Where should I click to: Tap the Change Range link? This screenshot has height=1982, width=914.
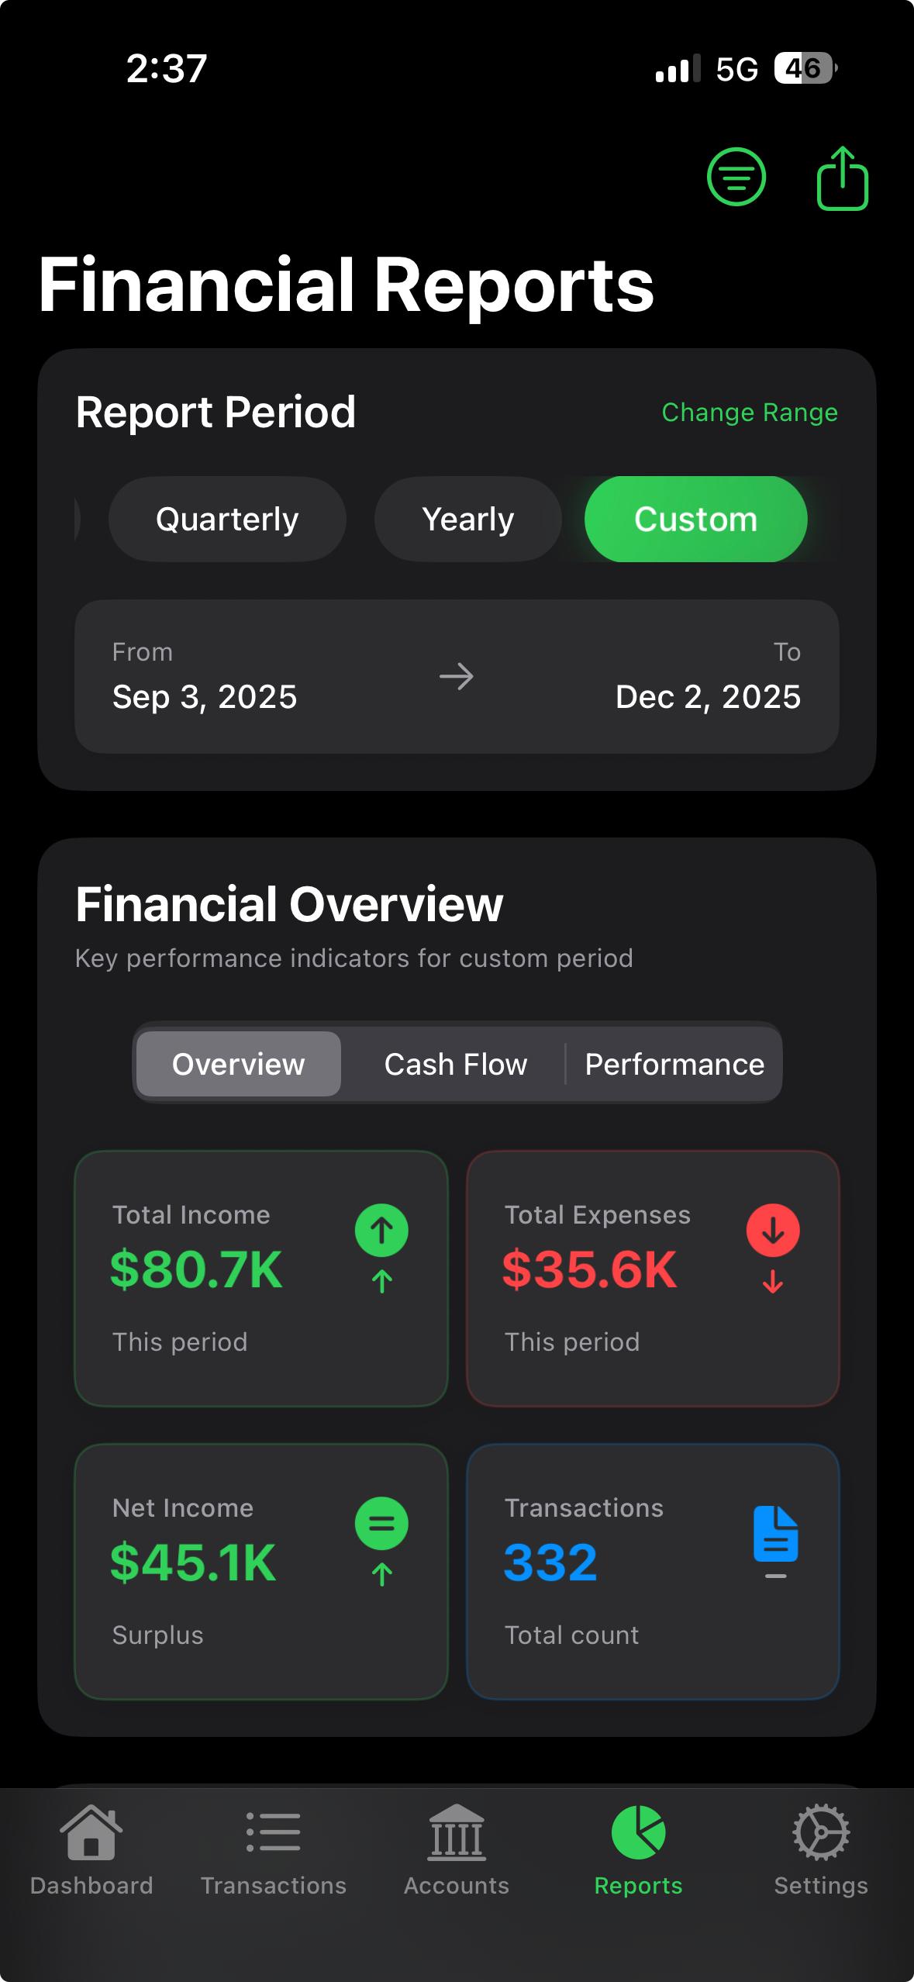749,413
